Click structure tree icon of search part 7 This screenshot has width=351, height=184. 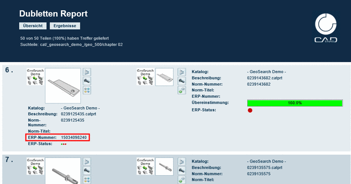[87, 162]
